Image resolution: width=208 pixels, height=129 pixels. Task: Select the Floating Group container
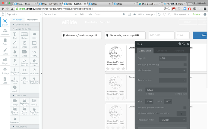(x=15, y=111)
